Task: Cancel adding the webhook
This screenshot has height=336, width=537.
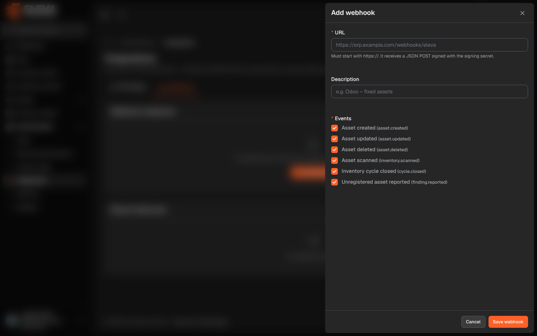Action: [x=473, y=322]
